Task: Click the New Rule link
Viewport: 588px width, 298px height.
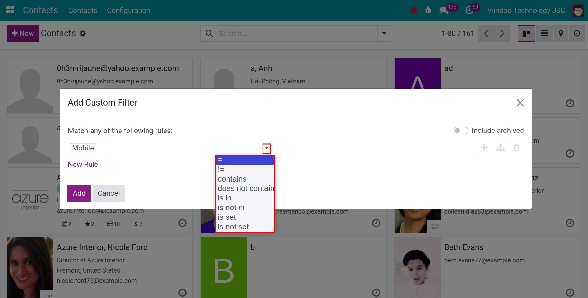Action: point(83,164)
